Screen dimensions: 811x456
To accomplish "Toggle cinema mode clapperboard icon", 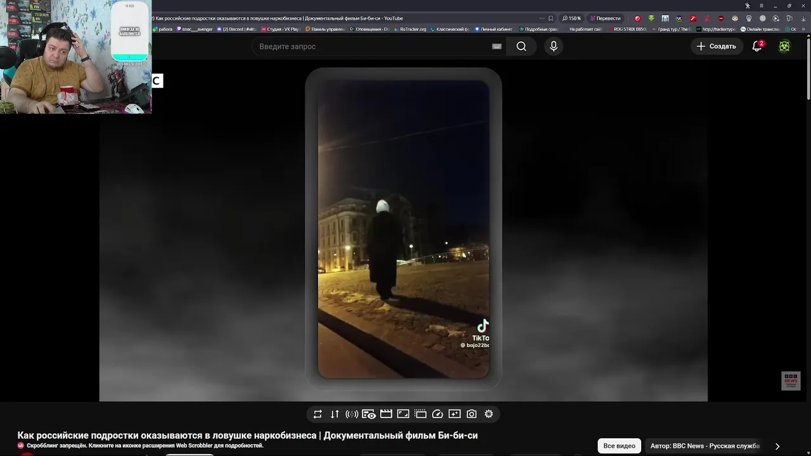I will (x=386, y=414).
